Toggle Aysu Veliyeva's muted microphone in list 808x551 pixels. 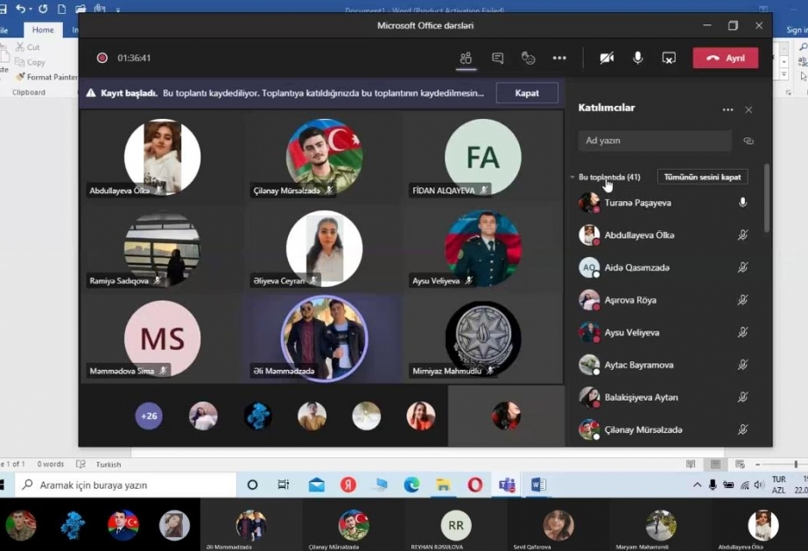pyautogui.click(x=742, y=332)
